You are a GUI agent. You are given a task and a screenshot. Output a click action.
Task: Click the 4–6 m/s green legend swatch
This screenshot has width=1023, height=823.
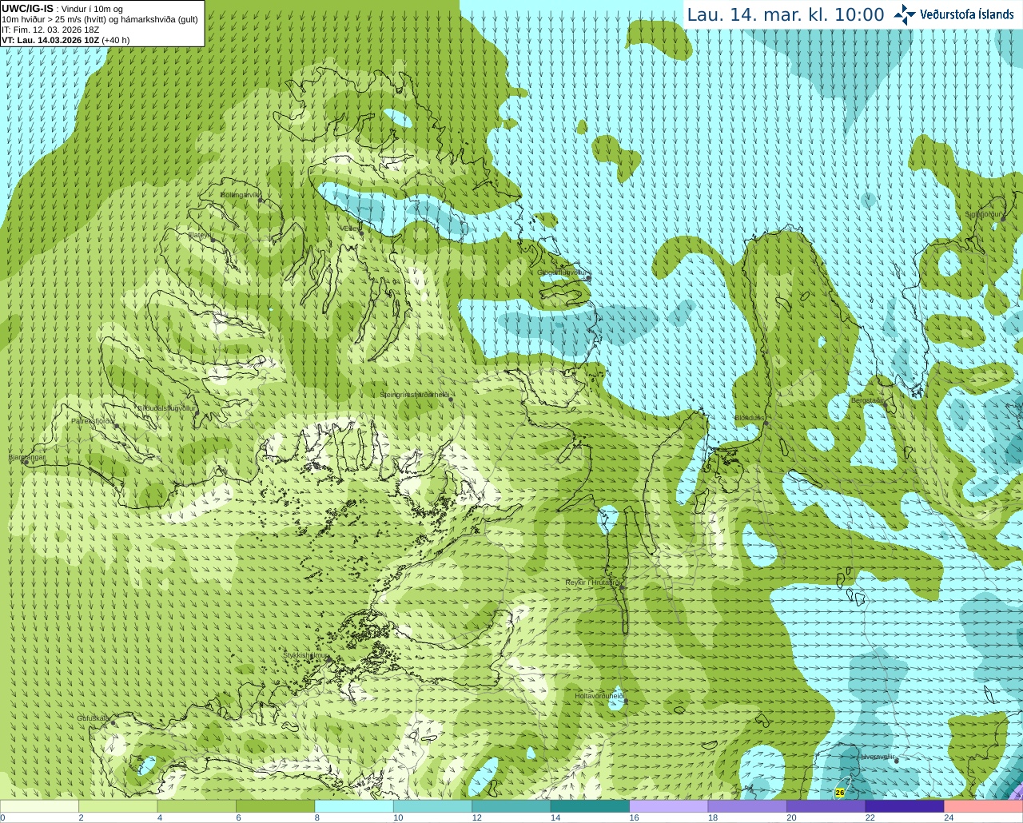(x=197, y=806)
